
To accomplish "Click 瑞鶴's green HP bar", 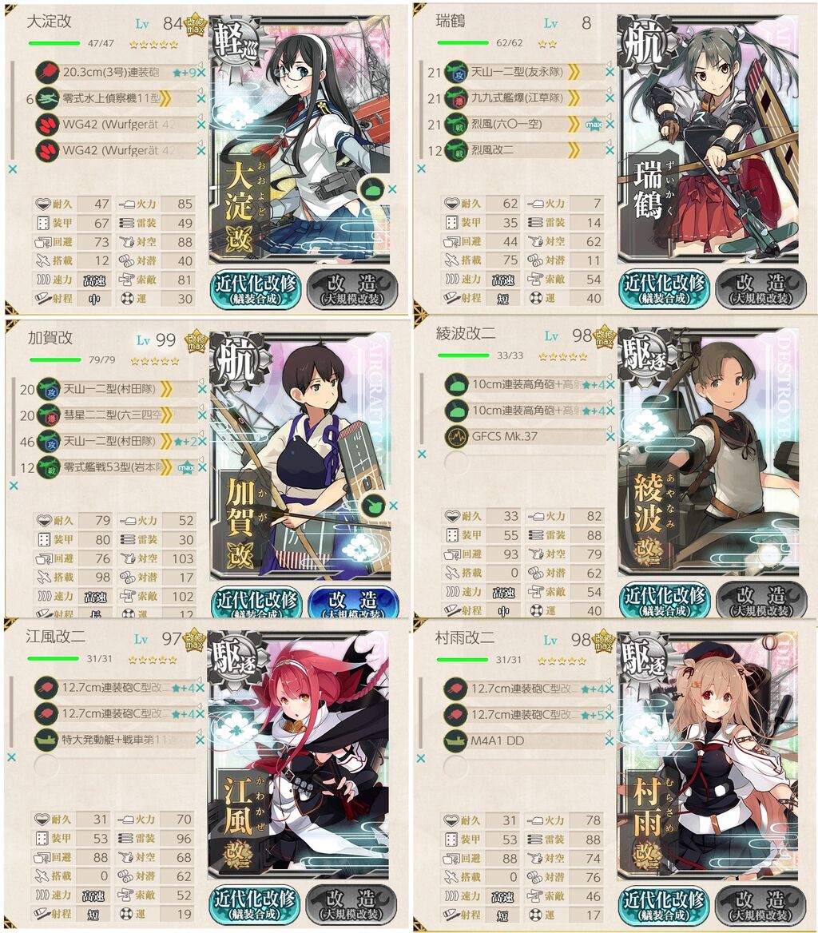I will click(x=463, y=43).
